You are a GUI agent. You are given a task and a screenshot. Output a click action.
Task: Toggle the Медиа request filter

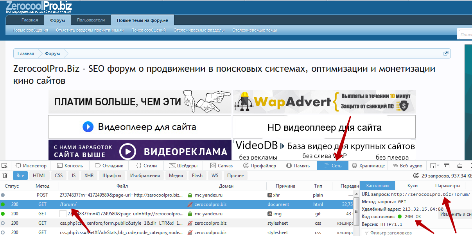click(x=176, y=176)
